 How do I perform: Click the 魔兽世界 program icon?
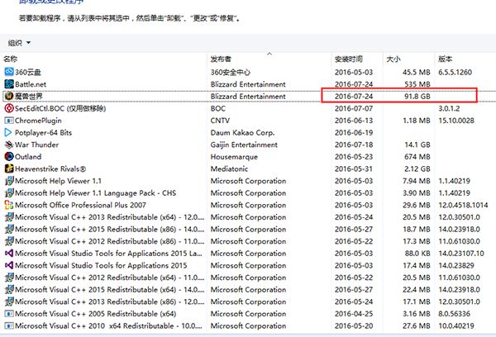[x=9, y=96]
